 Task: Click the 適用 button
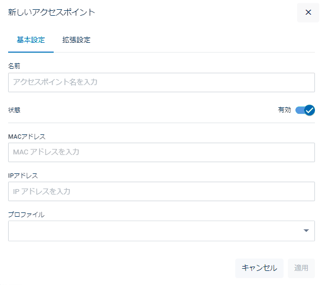click(301, 268)
